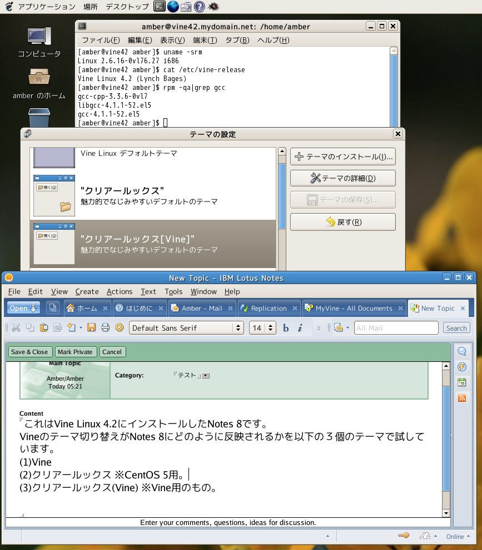Image resolution: width=482 pixels, height=550 pixels.
Task: Click the 戻す(R) revert button
Action: 343,222
